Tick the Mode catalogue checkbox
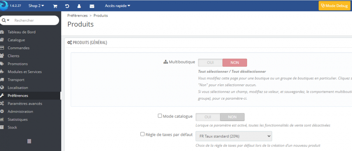 click(160, 116)
